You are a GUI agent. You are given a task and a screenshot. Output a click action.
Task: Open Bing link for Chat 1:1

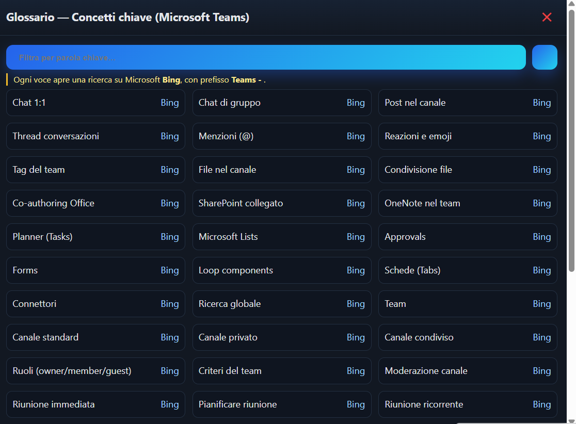170,103
